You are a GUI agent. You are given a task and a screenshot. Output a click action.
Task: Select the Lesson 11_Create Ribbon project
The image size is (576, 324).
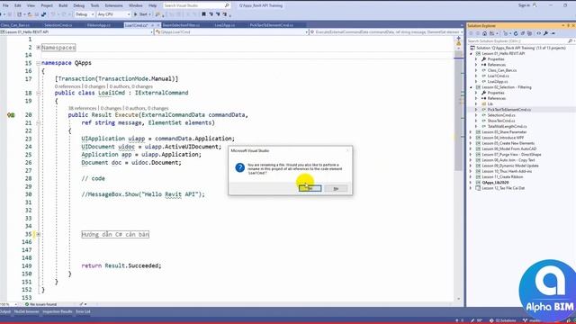pyautogui.click(x=502, y=177)
